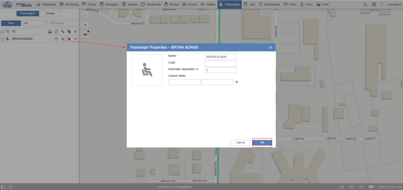
Task: Open the three-dot menu in top bar
Action: 382,4
